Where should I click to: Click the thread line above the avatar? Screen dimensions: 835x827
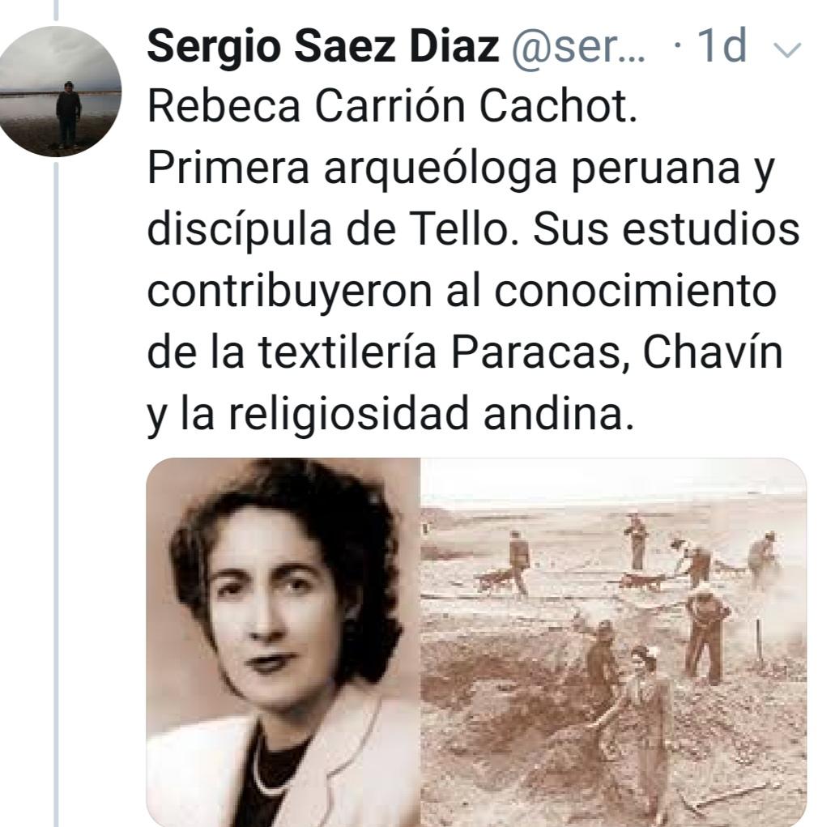pos(57,10)
